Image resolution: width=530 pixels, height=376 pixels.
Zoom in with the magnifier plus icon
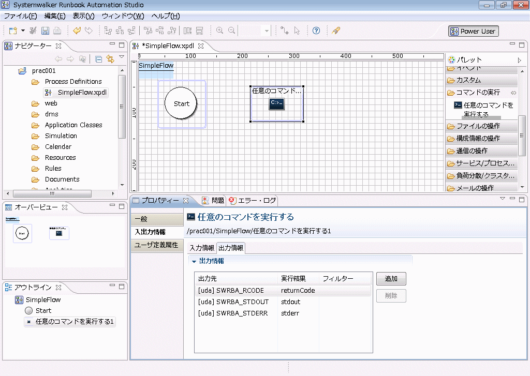tap(219, 31)
